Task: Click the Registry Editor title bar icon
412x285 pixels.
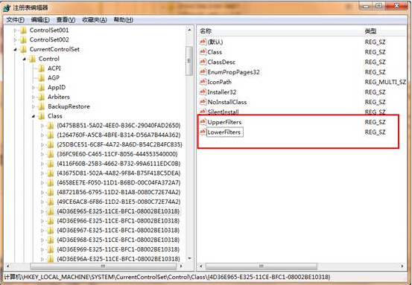Action: [7, 8]
